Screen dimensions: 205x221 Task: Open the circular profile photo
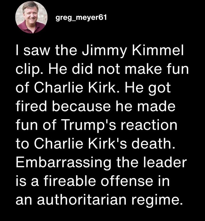point(31,17)
